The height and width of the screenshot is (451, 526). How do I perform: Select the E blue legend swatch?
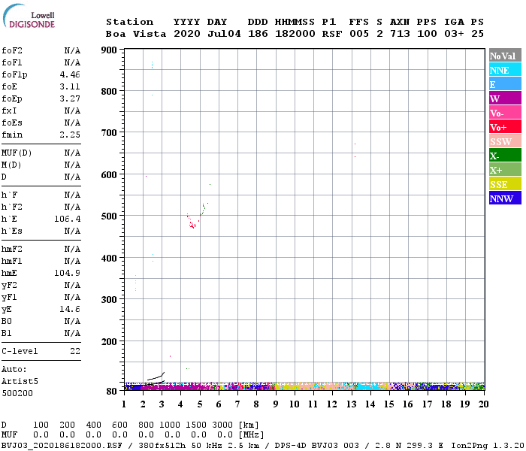[x=505, y=84]
